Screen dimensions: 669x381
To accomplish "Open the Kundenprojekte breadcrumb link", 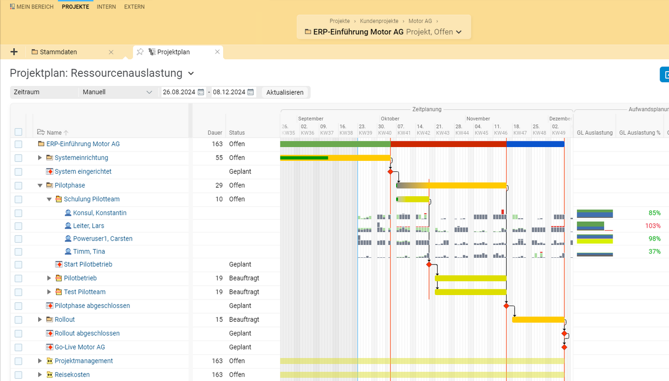I will pyautogui.click(x=379, y=21).
